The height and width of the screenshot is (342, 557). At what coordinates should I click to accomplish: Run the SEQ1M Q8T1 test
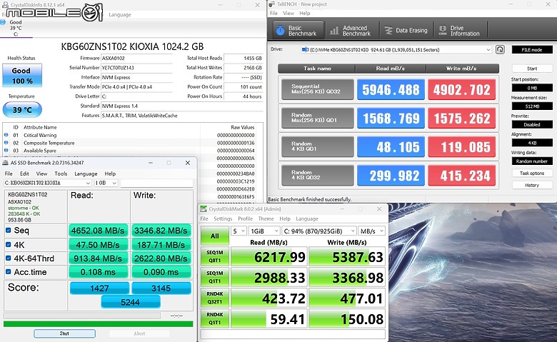(214, 256)
